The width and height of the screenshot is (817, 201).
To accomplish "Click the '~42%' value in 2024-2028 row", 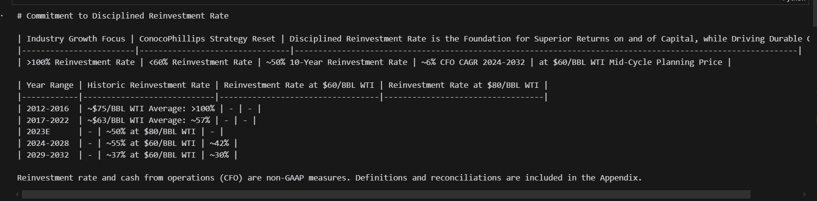I will point(219,143).
